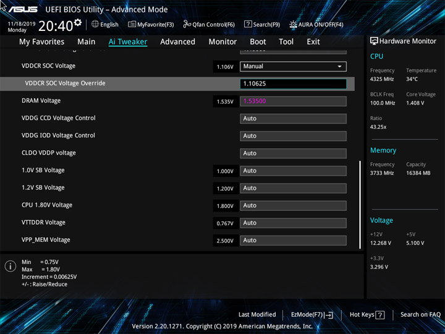The image size is (445, 334).
Task: Switch to the Main tab
Action: pyautogui.click(x=87, y=42)
